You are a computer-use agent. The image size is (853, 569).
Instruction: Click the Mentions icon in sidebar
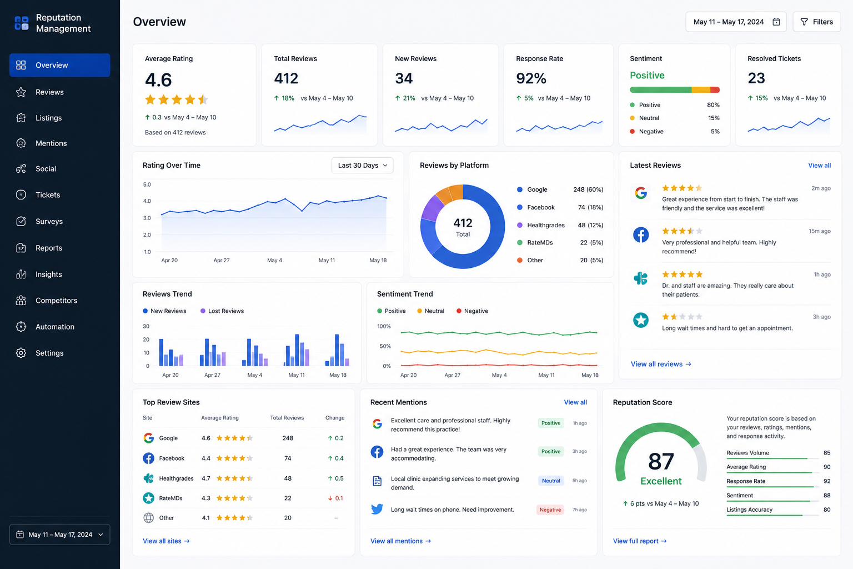[x=21, y=143]
